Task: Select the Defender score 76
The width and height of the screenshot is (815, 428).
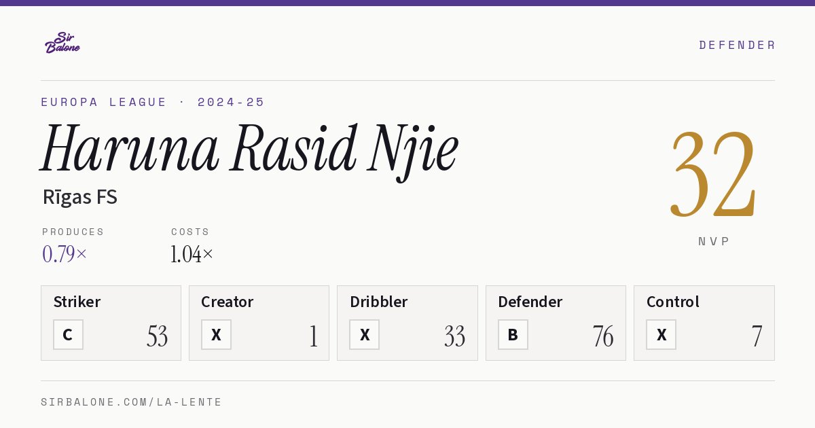Action: (603, 336)
